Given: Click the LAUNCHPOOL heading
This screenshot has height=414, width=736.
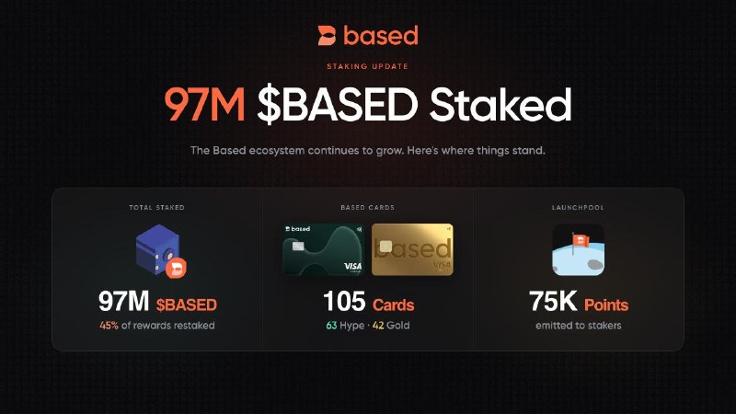Looking at the screenshot, I should click(578, 207).
